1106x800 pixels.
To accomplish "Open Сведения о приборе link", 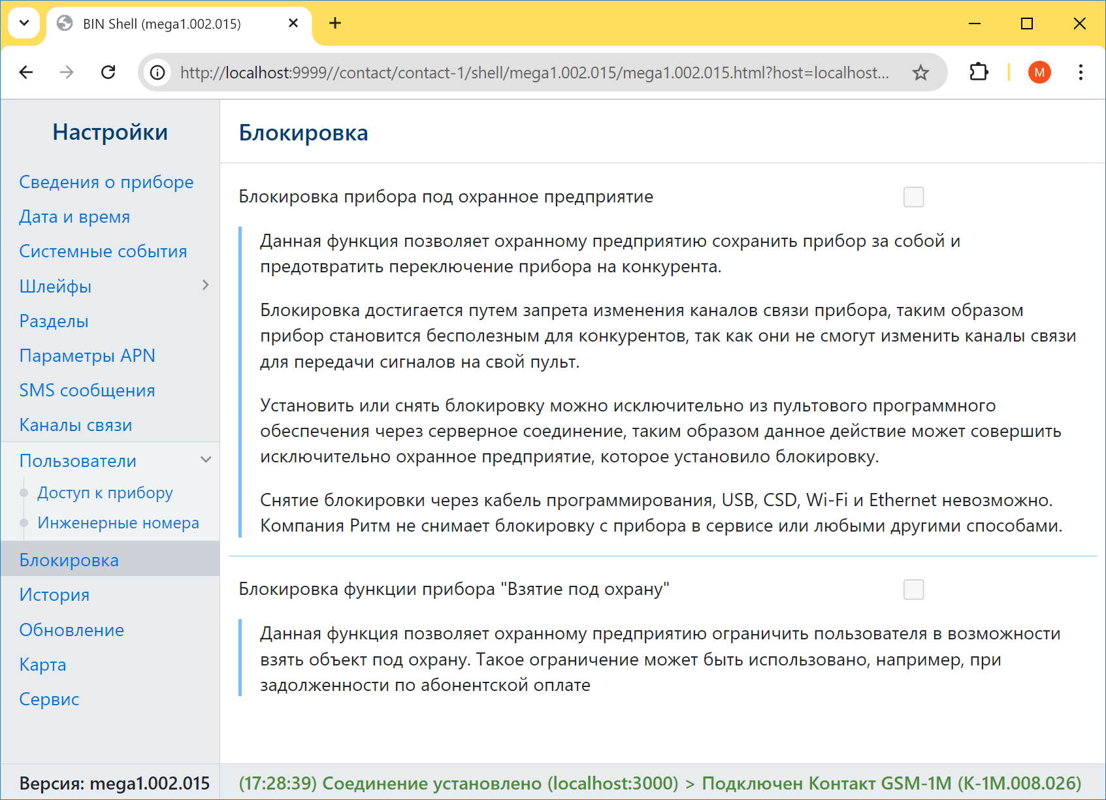I will (x=106, y=182).
